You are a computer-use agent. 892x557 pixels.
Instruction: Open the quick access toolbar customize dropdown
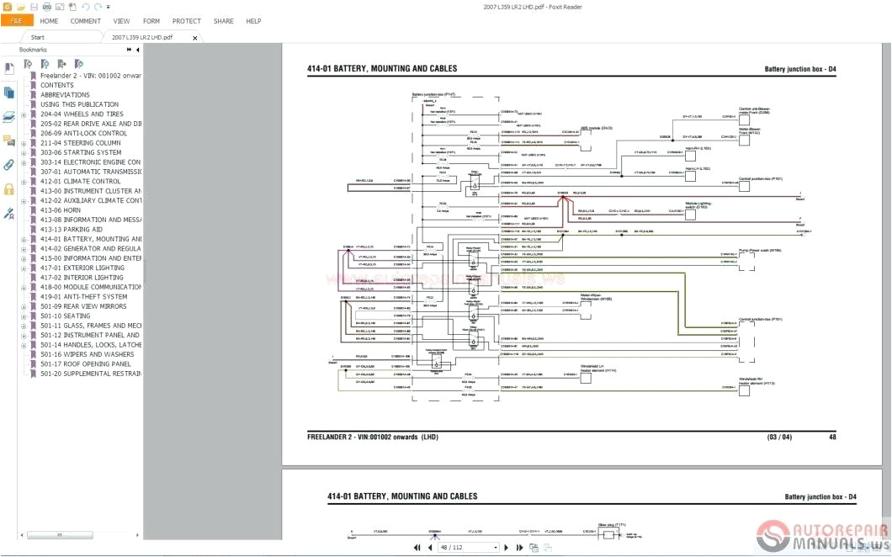click(109, 6)
